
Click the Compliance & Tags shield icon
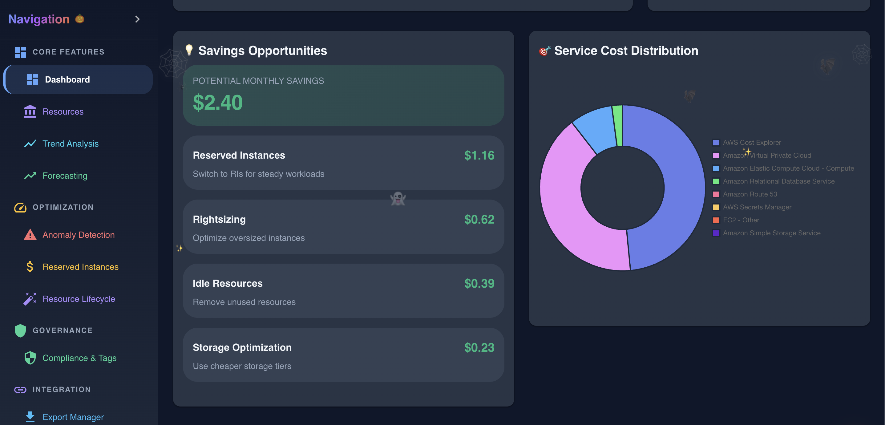click(30, 358)
